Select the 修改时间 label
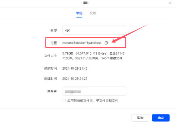The width and height of the screenshot is (176, 124). 51,69
